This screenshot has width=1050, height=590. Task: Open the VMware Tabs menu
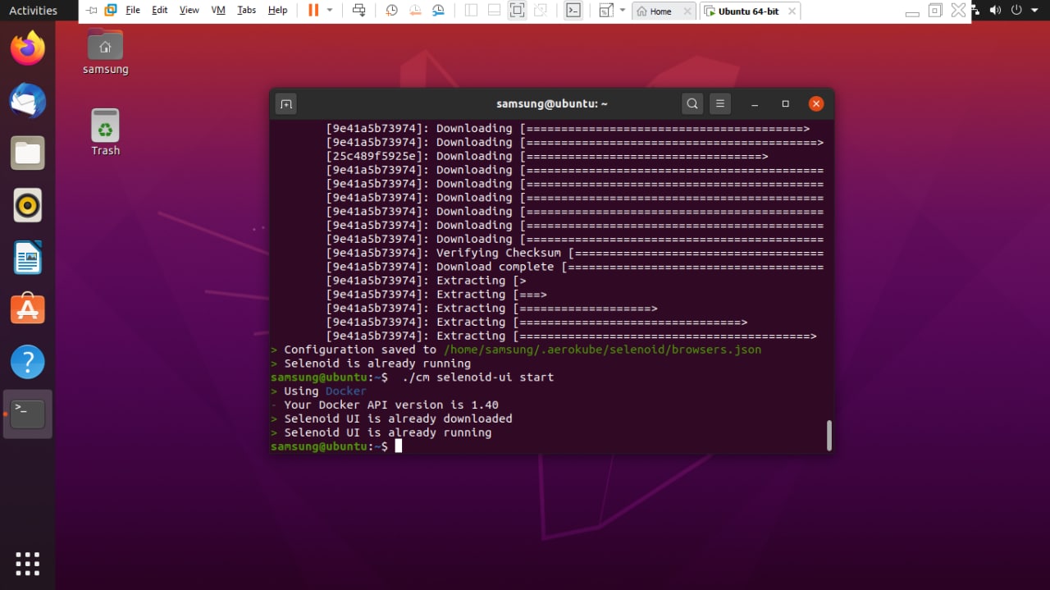tap(246, 11)
